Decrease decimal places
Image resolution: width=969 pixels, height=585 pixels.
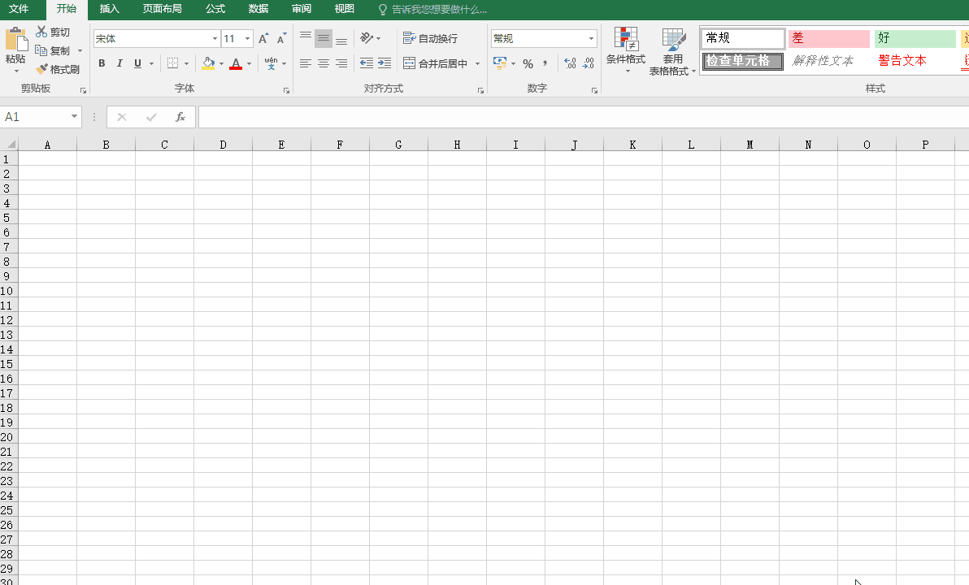tap(588, 63)
